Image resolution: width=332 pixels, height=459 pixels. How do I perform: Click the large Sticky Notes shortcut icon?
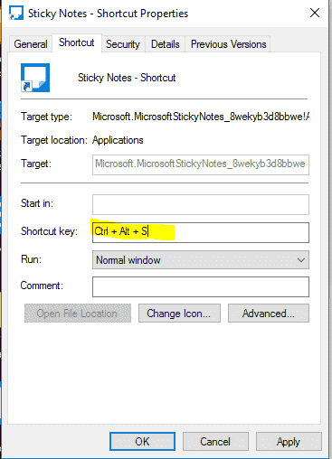35,78
